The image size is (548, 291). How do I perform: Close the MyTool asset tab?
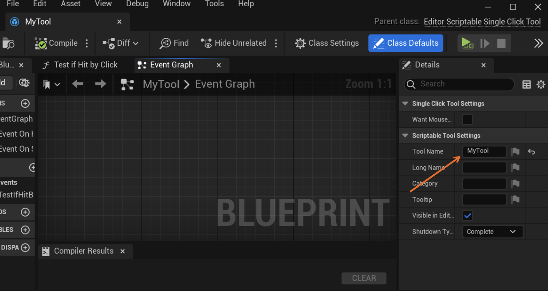pyautogui.click(x=120, y=22)
